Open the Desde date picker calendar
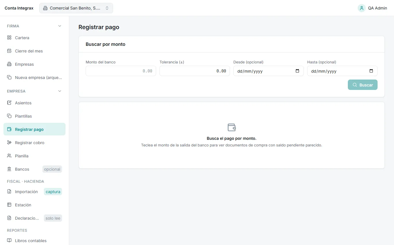 tap(297, 71)
